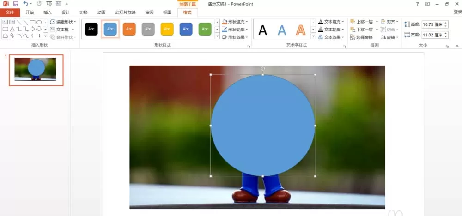Switch to the View (视图) tab
The height and width of the screenshot is (216, 462).
pos(167,12)
